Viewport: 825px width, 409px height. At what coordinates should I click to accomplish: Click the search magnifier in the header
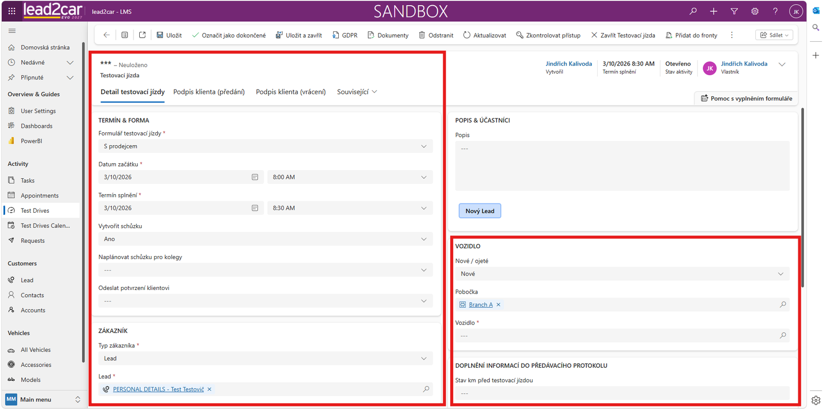click(693, 11)
